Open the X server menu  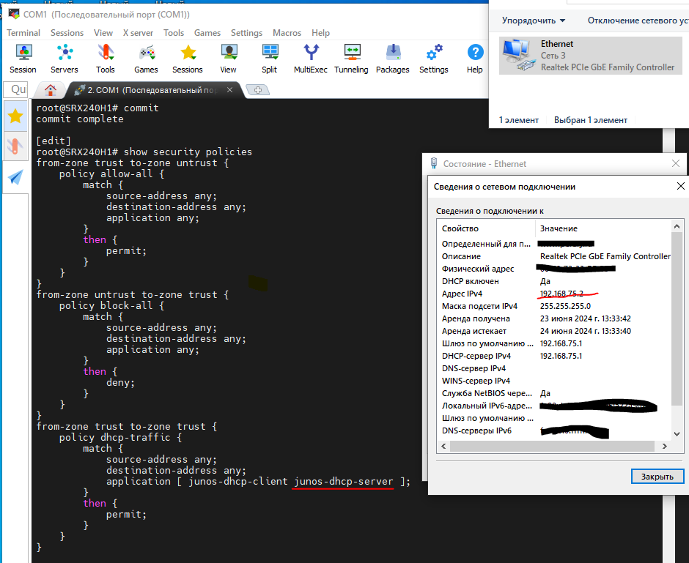[138, 33]
